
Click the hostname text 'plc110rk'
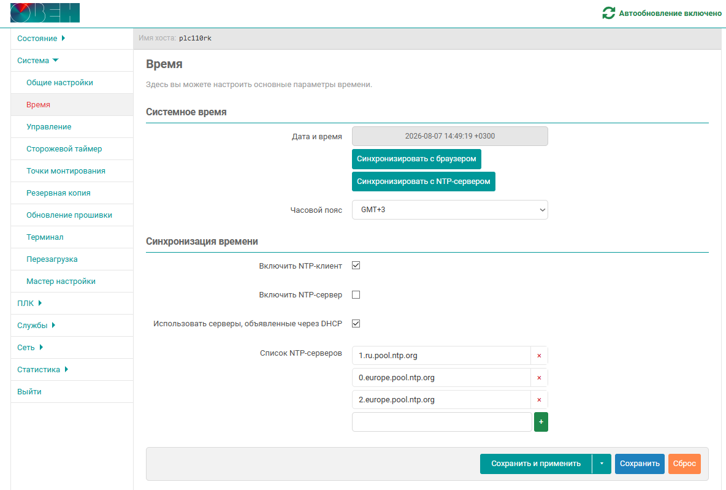click(196, 39)
